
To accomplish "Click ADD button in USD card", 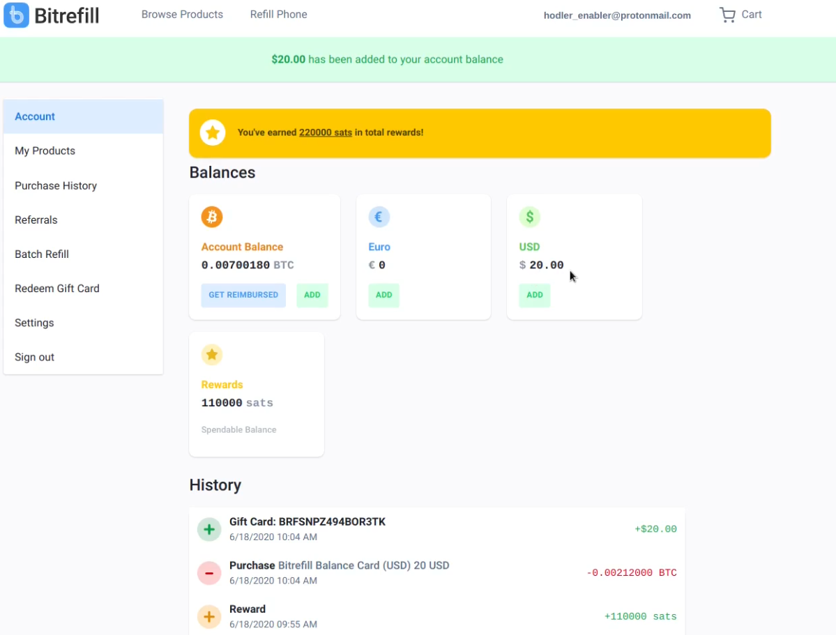I will point(535,295).
